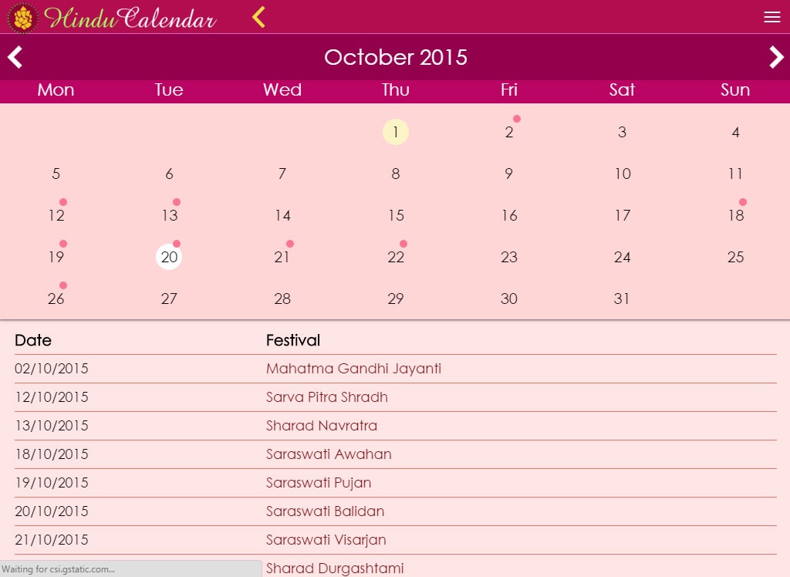
Task: Click the 13/10/2015 date cell
Action: pos(52,426)
